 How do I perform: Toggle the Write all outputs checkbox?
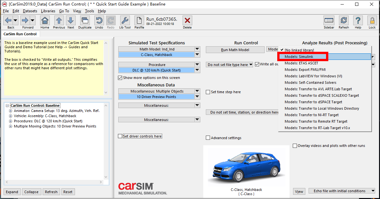pyautogui.click(x=257, y=64)
